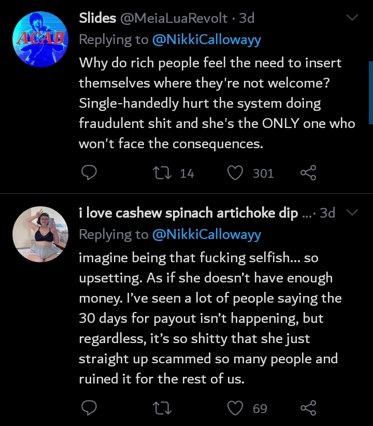
Task: Like the Slides tweet
Action: coord(236,173)
